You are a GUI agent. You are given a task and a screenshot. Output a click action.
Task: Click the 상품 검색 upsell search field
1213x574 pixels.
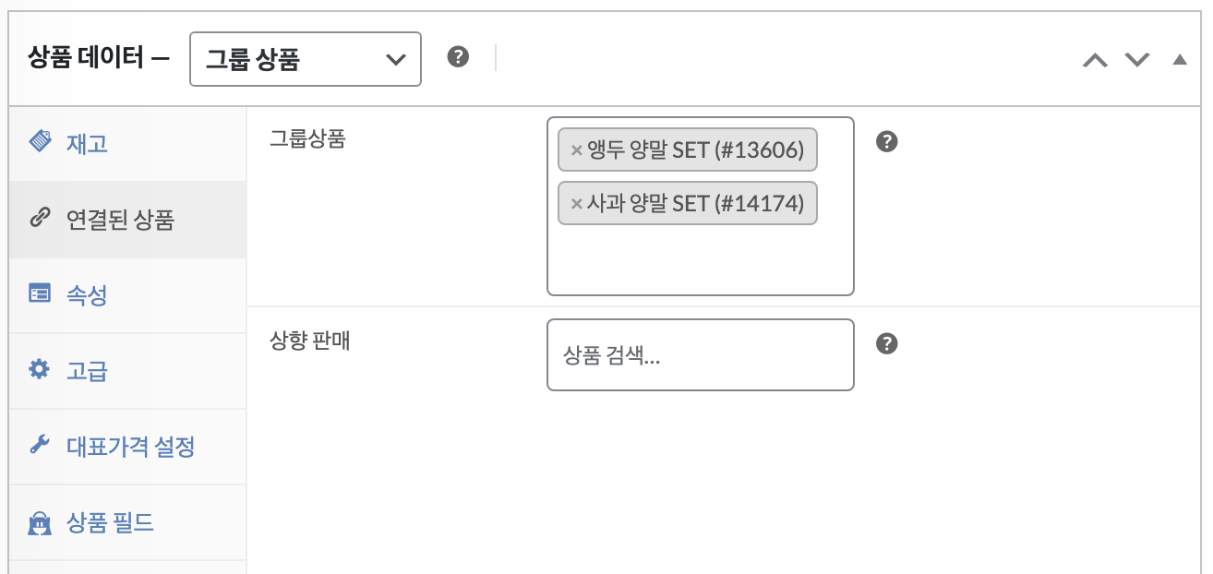[701, 355]
